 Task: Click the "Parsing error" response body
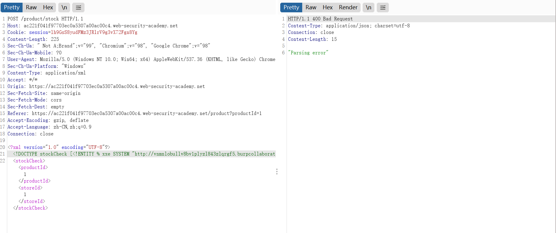pos(308,53)
